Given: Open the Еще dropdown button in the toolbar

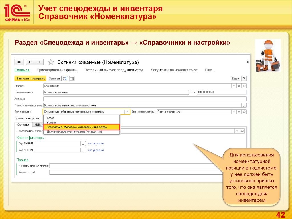Looking at the screenshot, I should [235, 78].
